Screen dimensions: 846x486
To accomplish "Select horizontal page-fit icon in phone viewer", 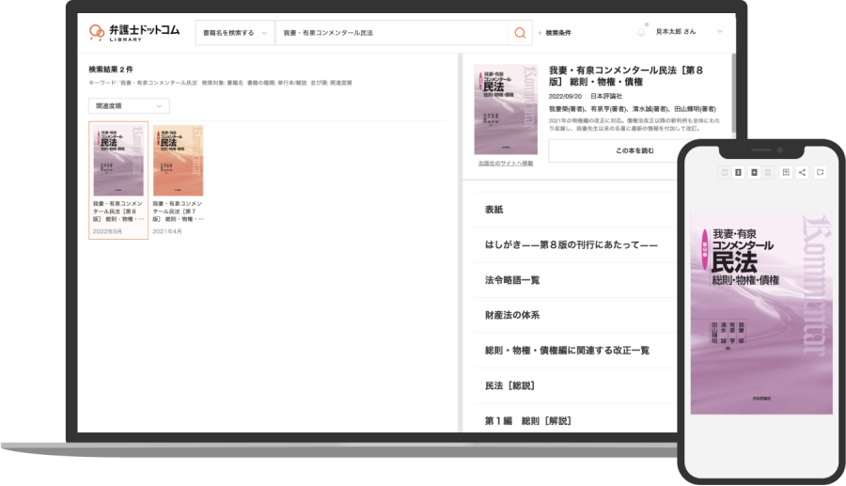I will (724, 172).
